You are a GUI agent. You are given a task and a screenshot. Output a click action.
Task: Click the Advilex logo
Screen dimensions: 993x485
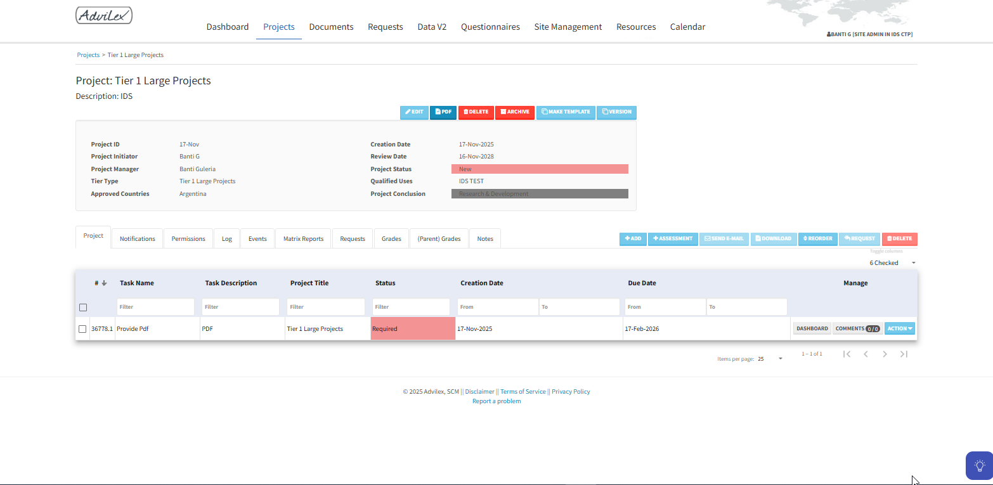pyautogui.click(x=104, y=15)
